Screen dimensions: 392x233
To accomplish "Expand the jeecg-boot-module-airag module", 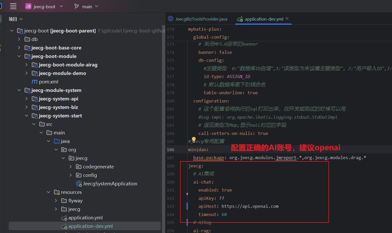I will [26, 65].
